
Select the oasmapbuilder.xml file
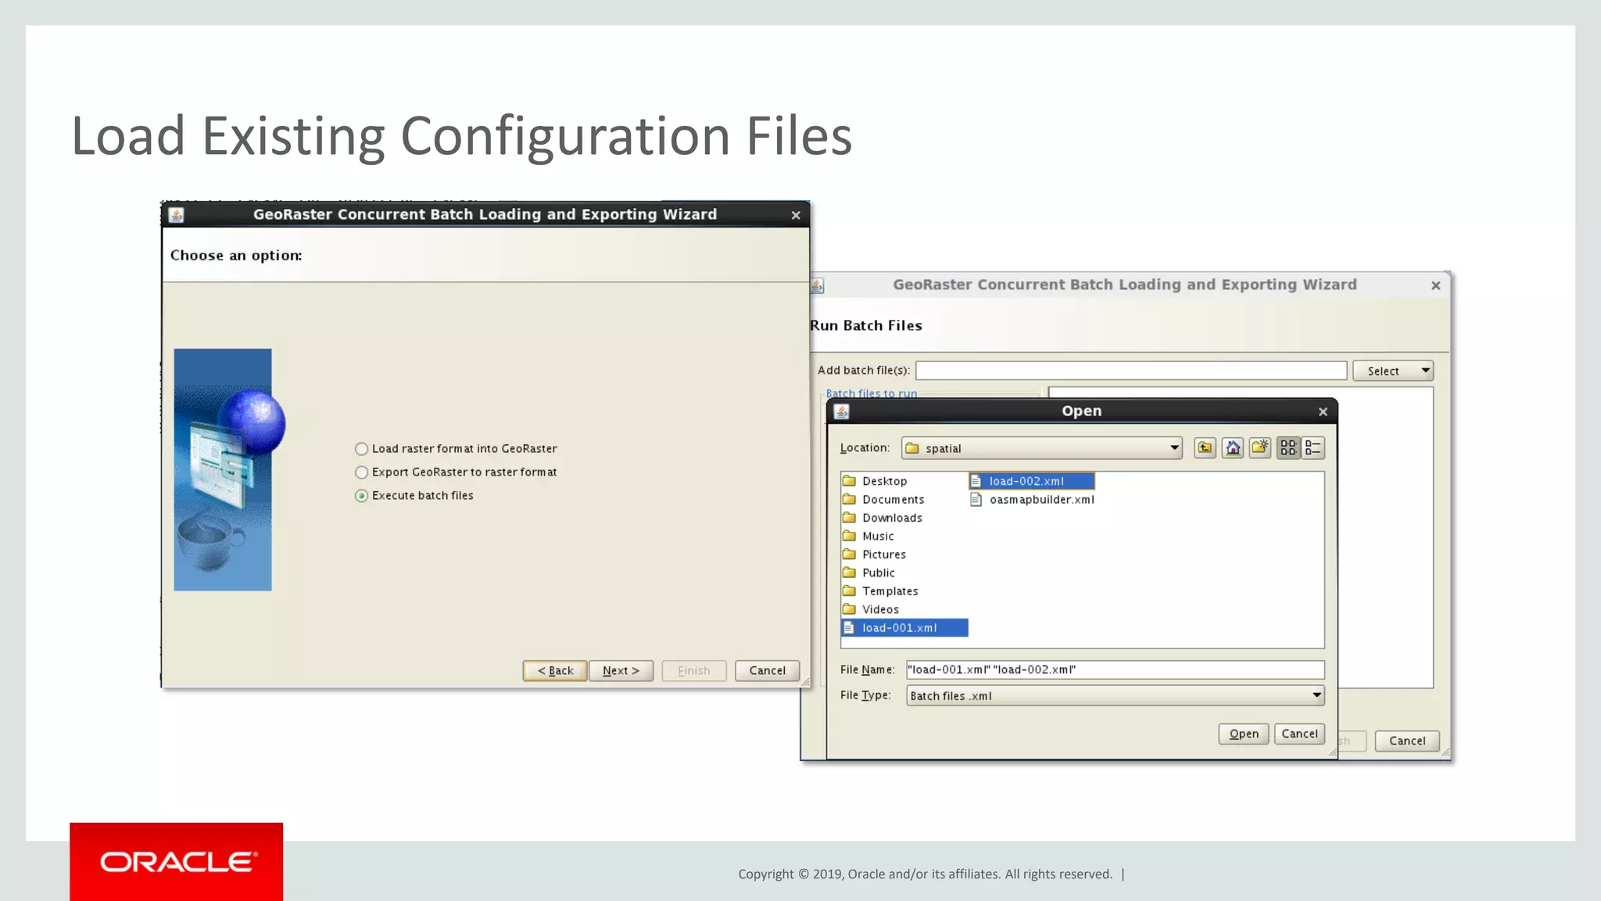(1032, 500)
